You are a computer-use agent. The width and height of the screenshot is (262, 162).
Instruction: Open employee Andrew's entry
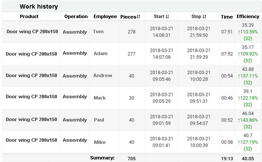tap(103, 75)
